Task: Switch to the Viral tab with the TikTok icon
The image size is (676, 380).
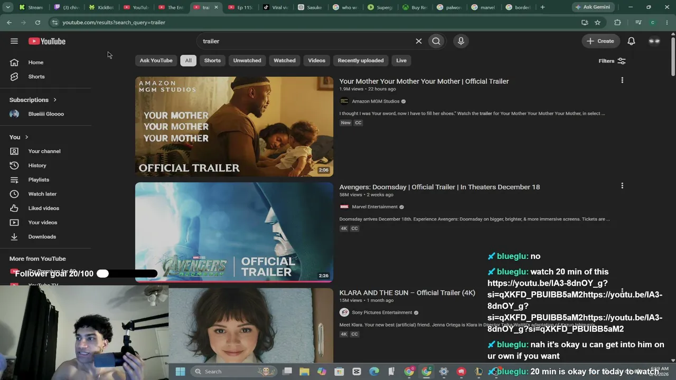Action: 276,7
